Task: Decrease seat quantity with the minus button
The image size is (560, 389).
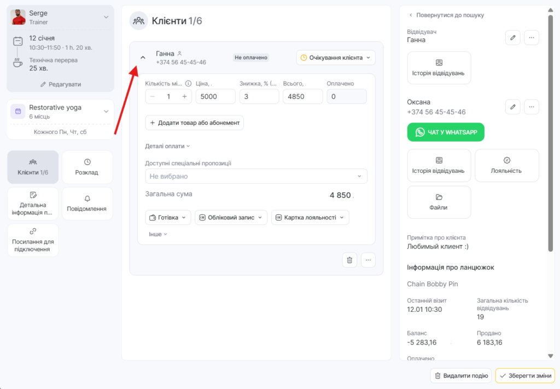Action: click(x=153, y=97)
